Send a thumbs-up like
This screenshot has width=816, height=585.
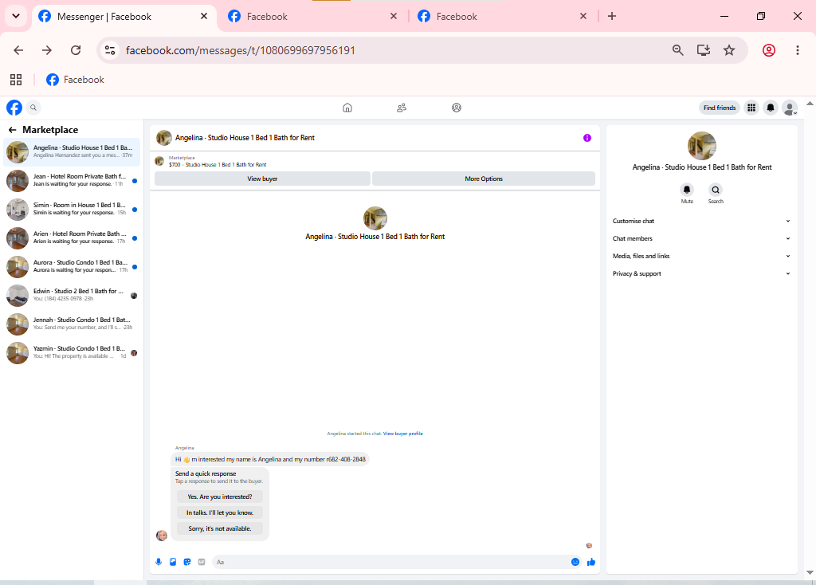pos(591,562)
